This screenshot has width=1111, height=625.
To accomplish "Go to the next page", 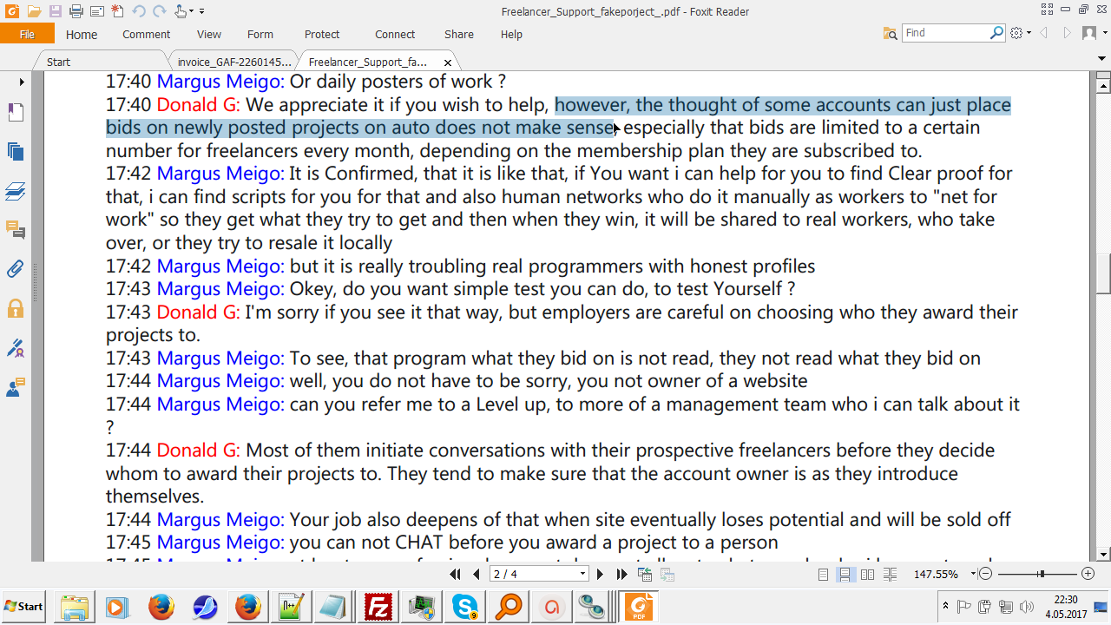I will pos(600,575).
